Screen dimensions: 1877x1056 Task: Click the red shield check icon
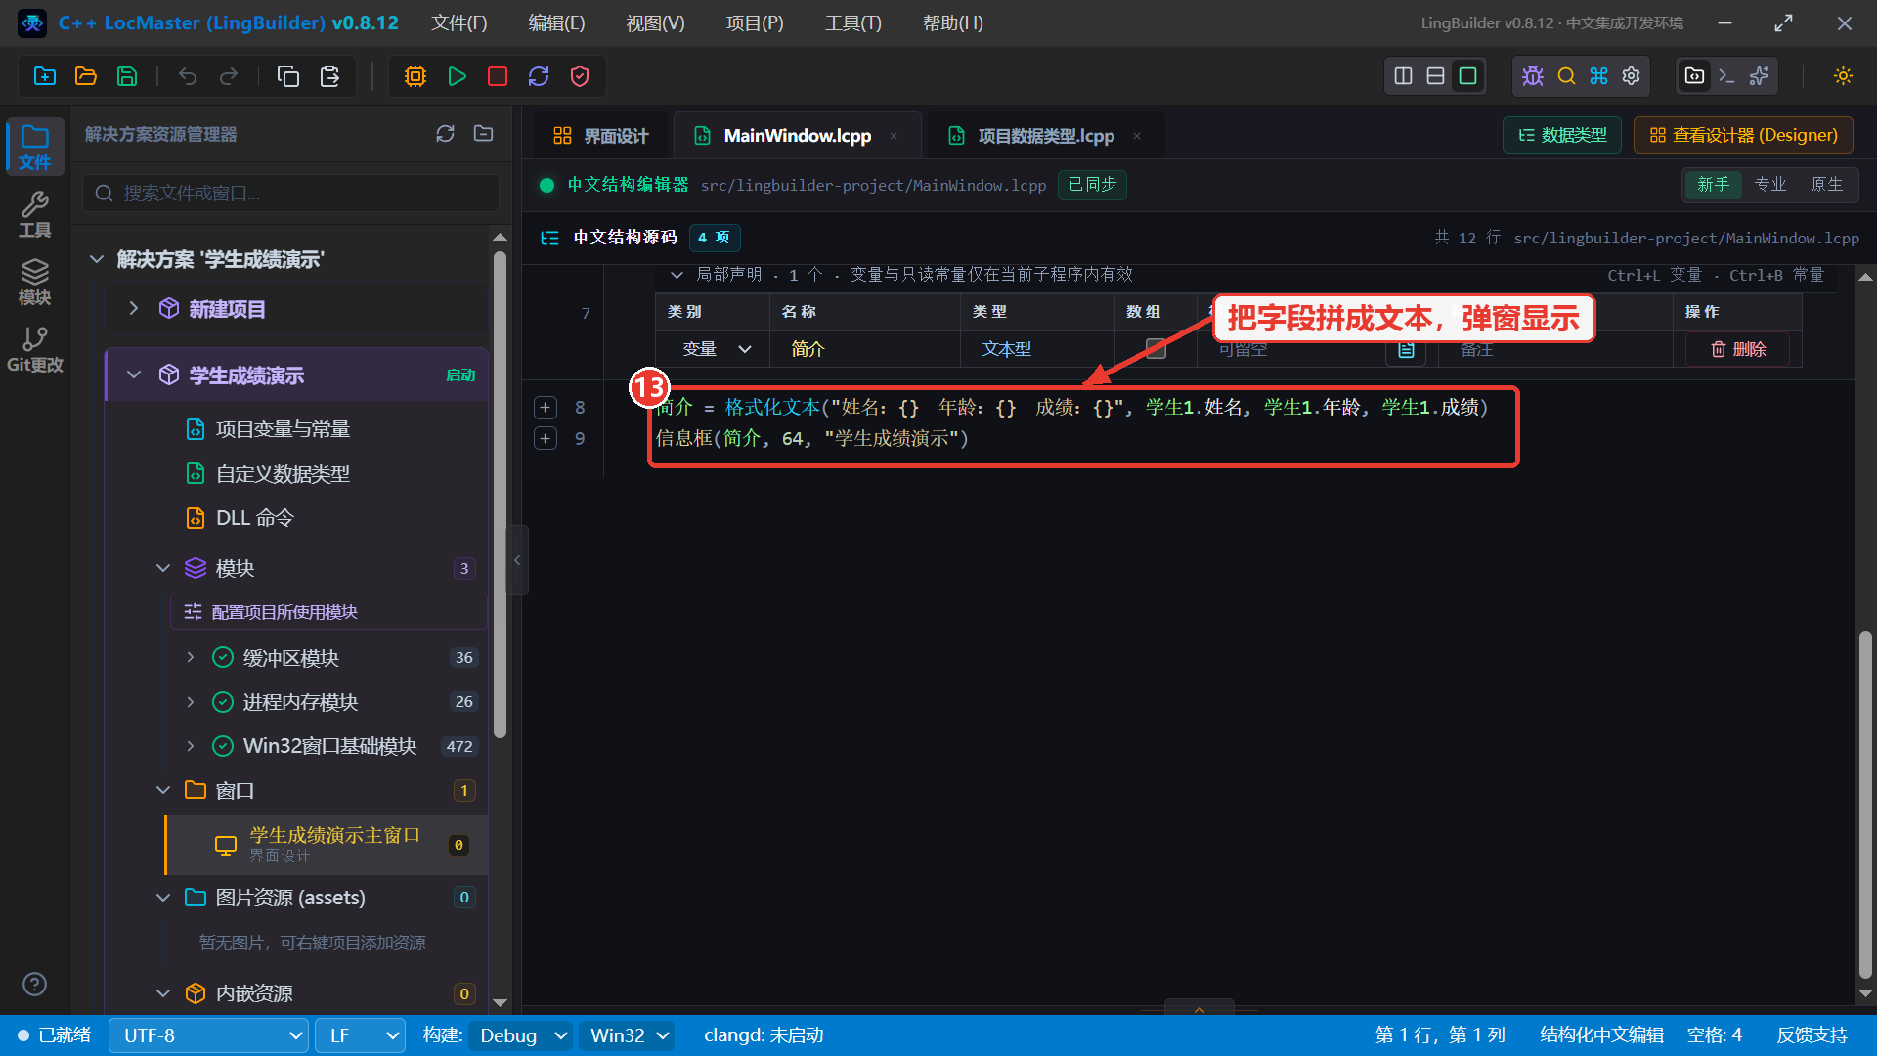coord(580,76)
